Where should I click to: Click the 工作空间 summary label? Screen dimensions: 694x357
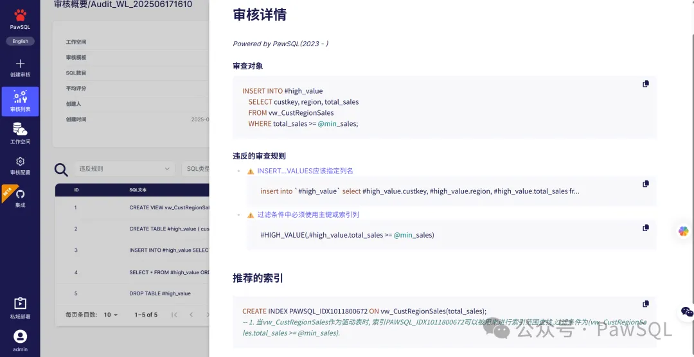tap(76, 42)
